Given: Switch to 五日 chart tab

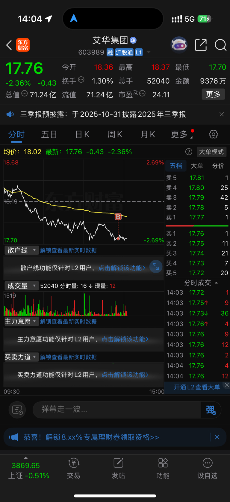Looking at the screenshot, I should 49,134.
